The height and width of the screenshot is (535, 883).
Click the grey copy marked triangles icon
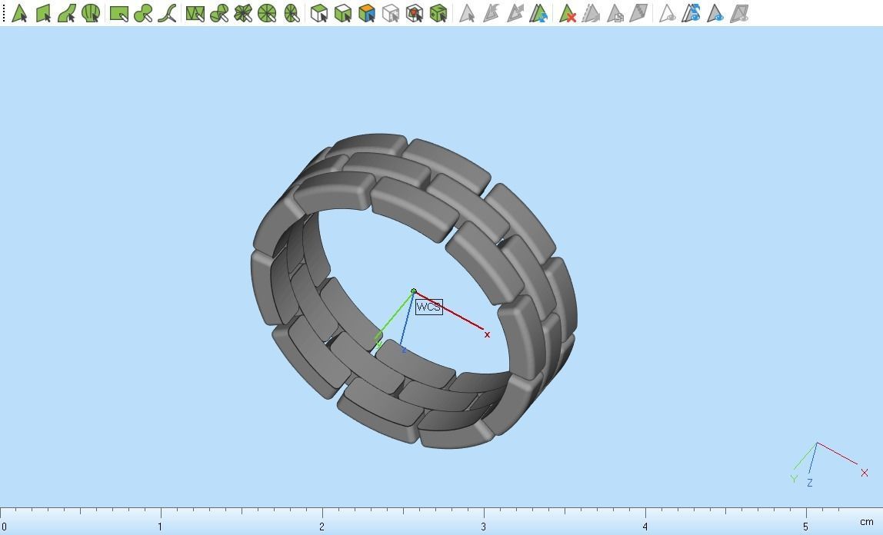(615, 13)
